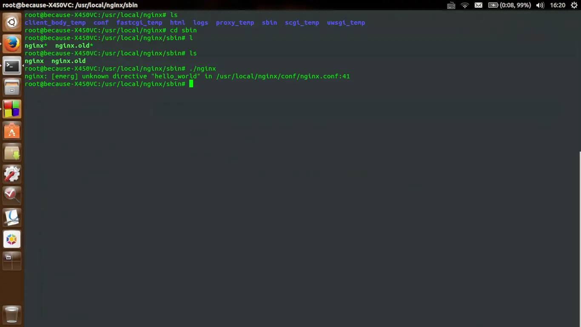Click 'nginx.old' without asterisk in ls output
This screenshot has height=327, width=581.
68,61
